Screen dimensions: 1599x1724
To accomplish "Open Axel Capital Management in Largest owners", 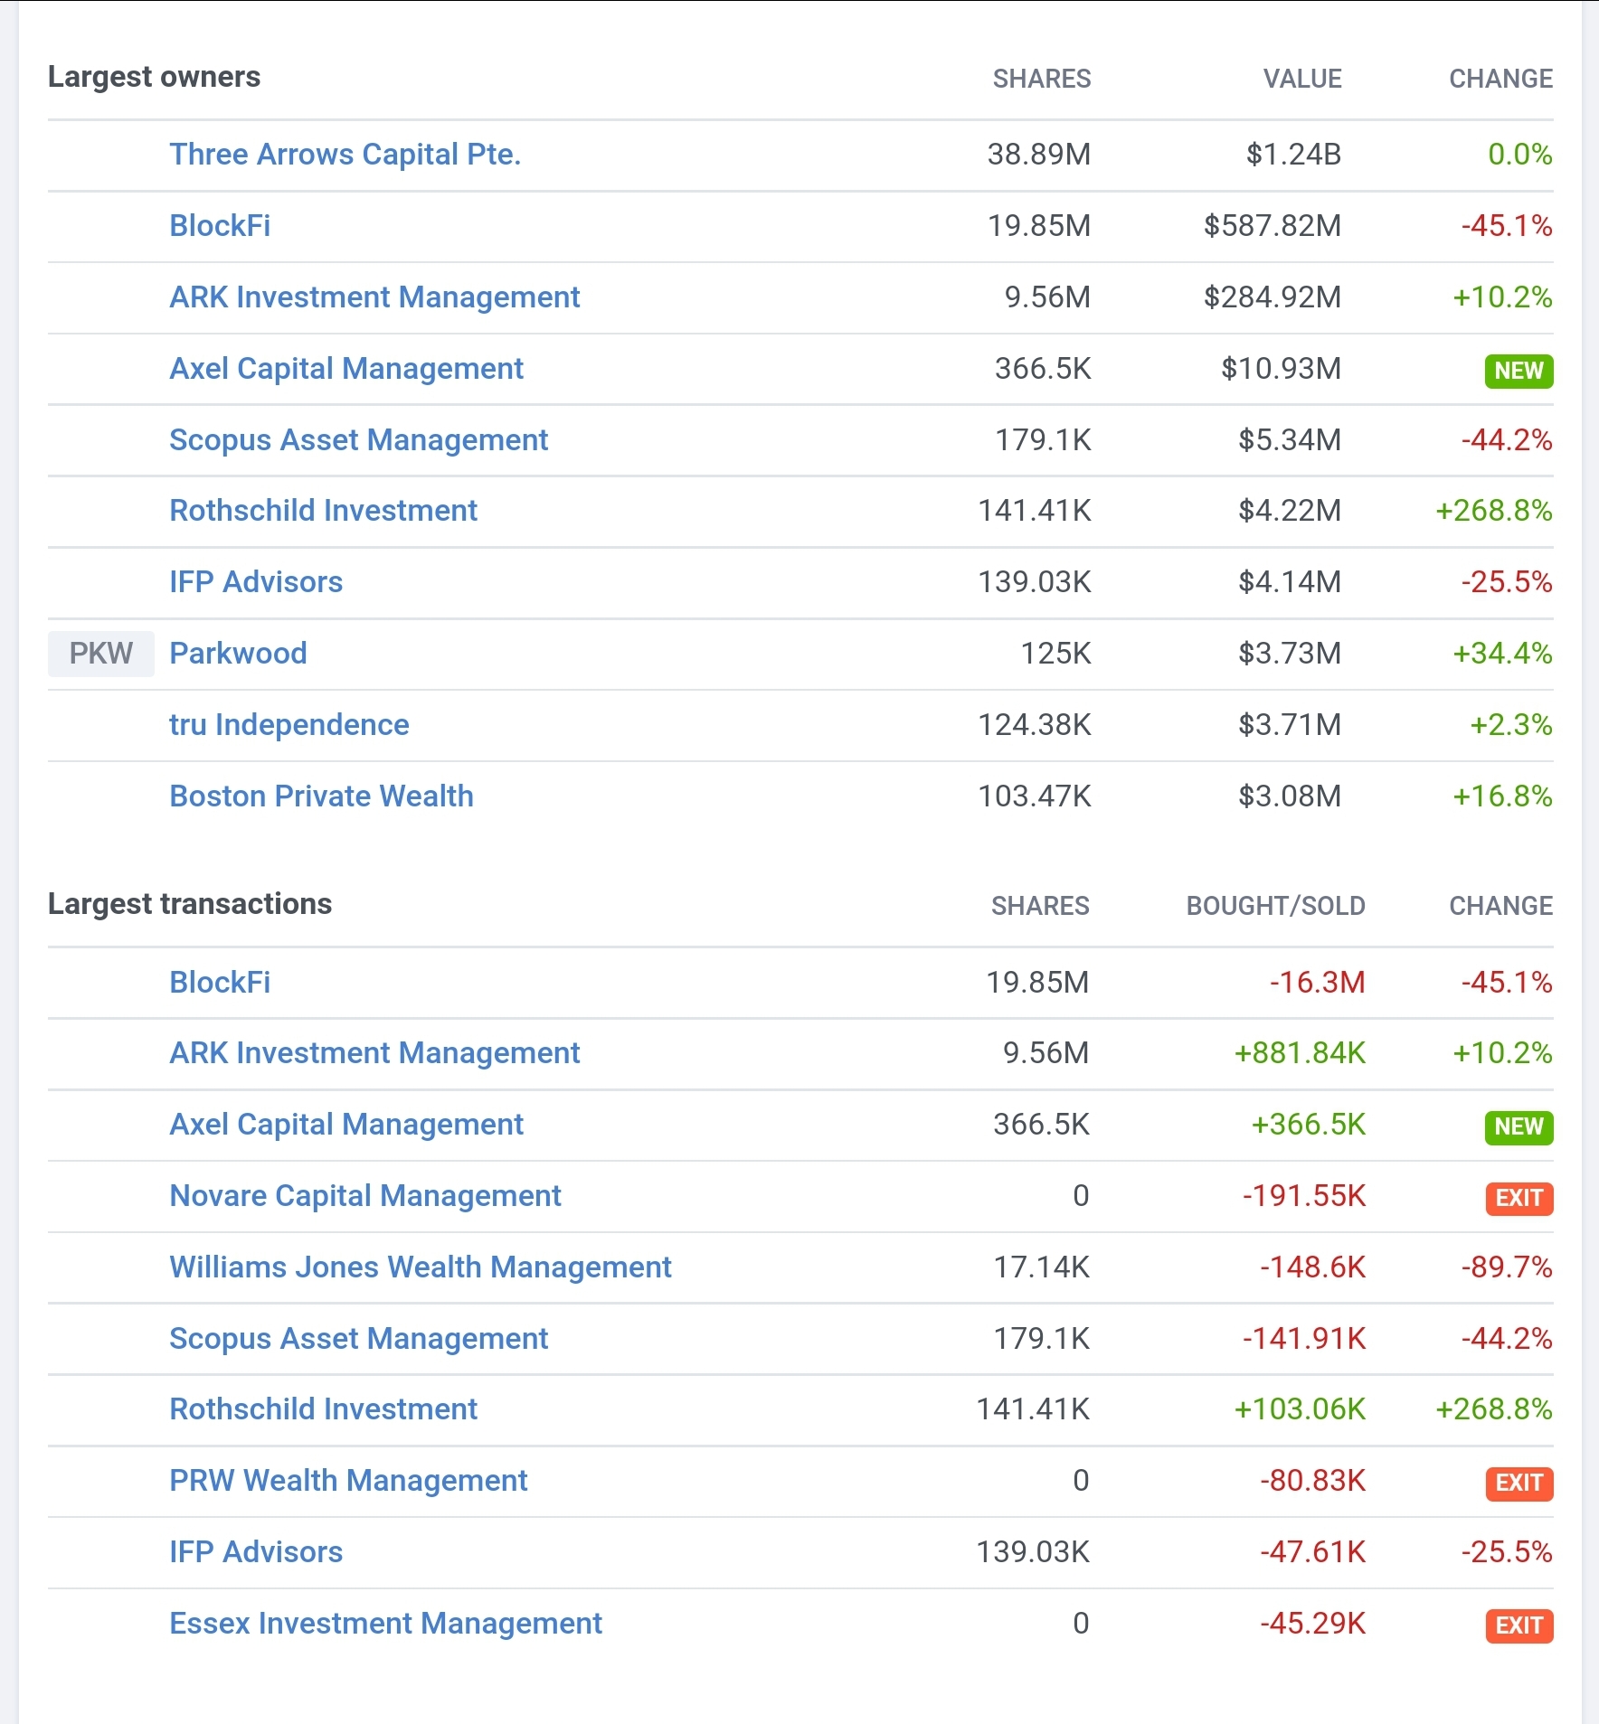I will 346,369.
